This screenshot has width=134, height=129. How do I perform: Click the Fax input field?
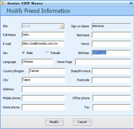click(x=112, y=107)
